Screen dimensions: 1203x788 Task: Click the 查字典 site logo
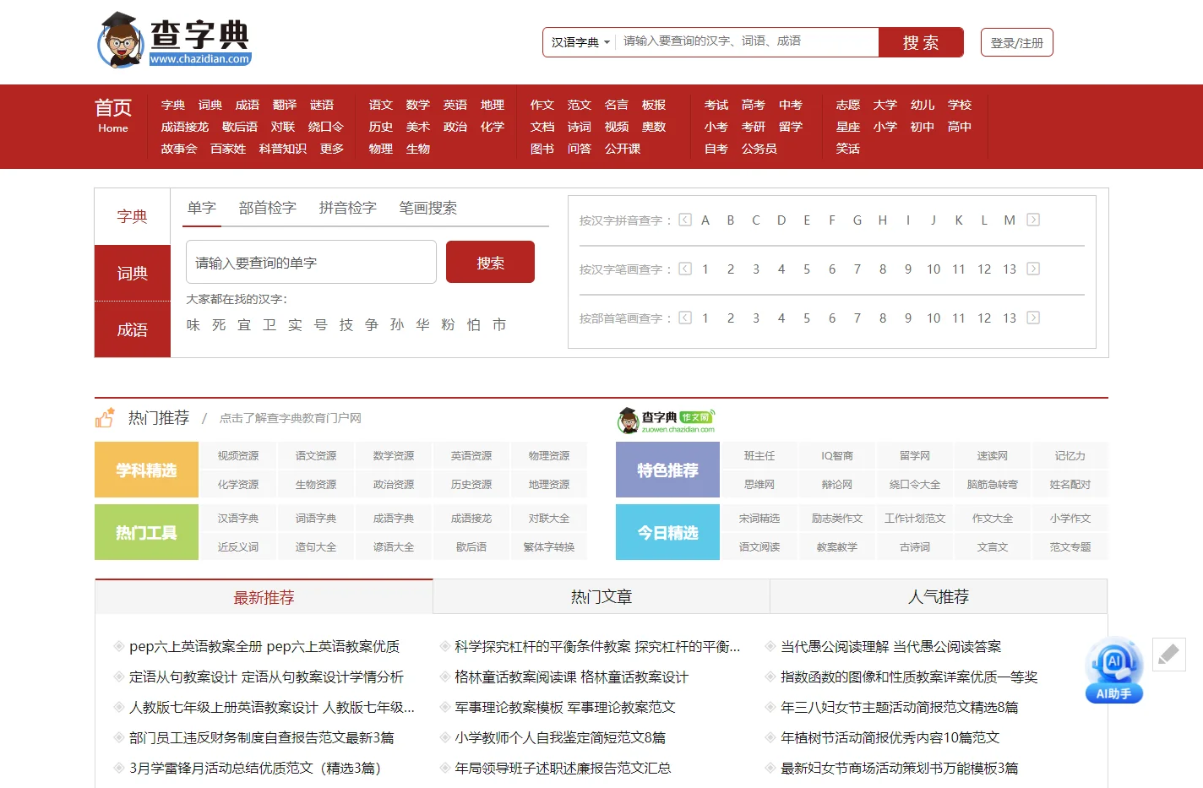(x=175, y=40)
